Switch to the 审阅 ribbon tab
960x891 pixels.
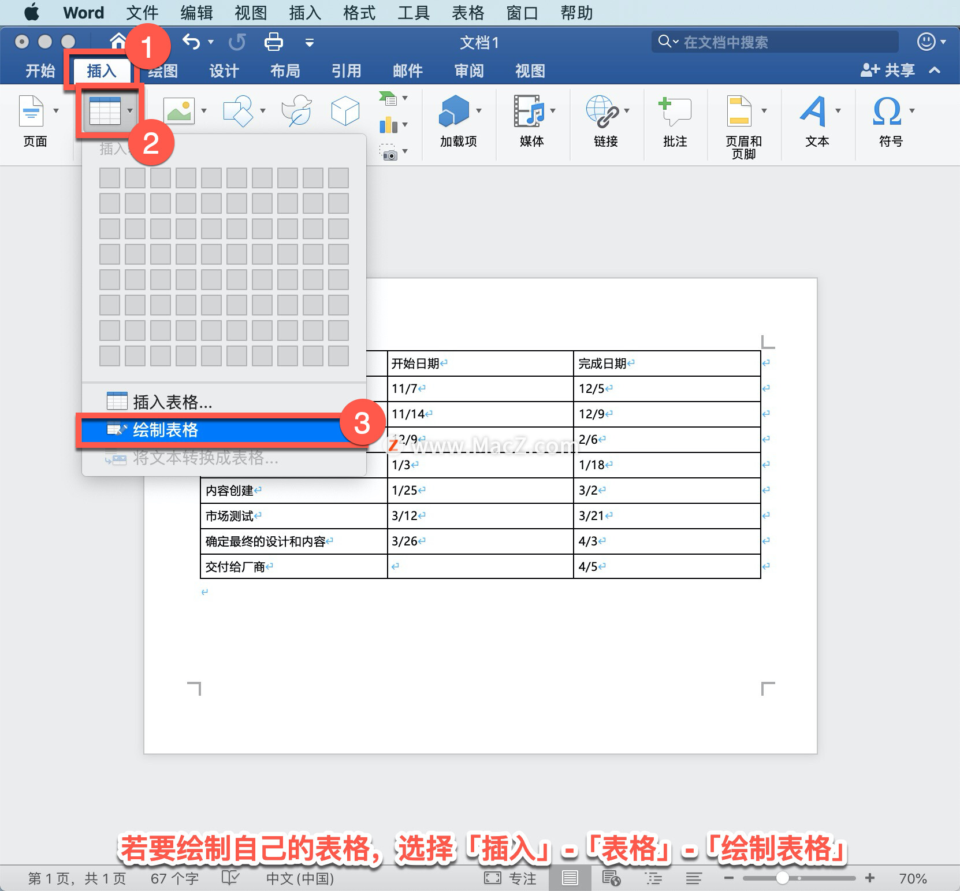468,70
